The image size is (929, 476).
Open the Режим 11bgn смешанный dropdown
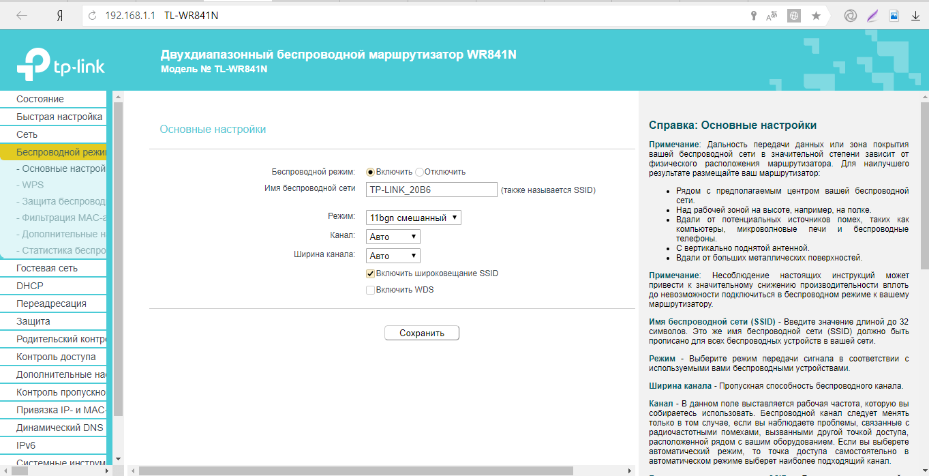(414, 218)
